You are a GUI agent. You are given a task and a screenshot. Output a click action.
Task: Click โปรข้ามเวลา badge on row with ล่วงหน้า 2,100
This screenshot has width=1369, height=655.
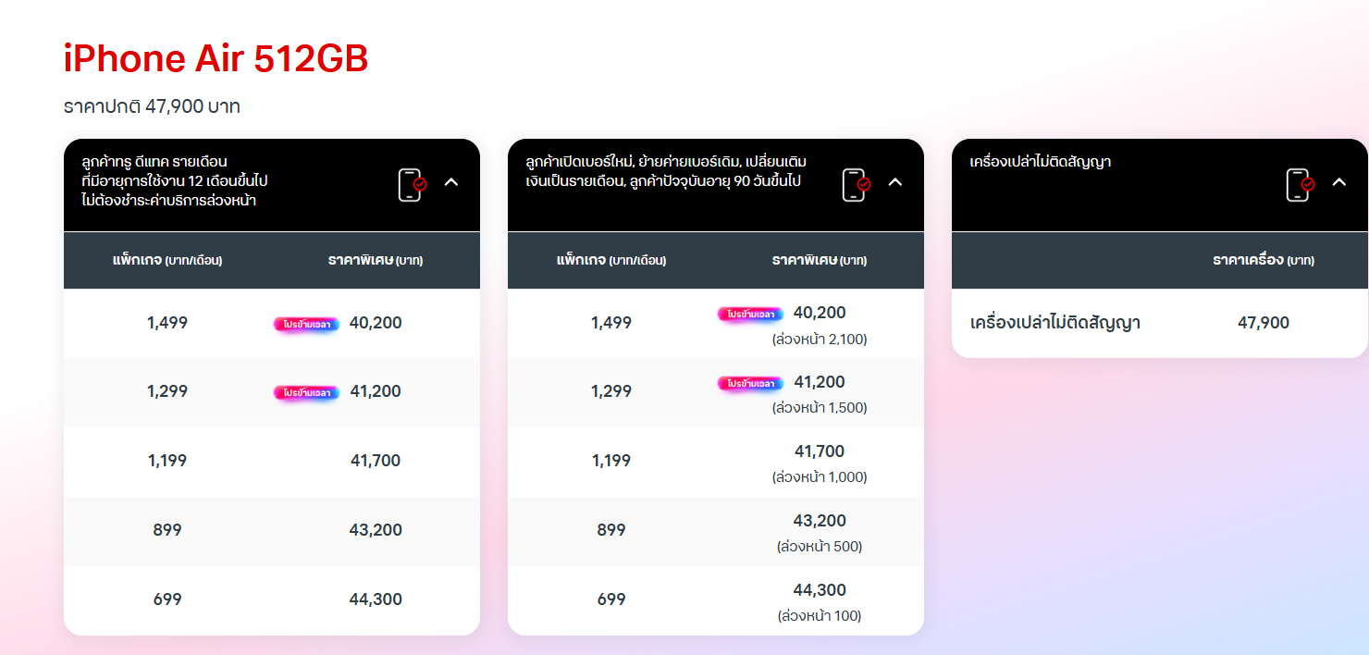click(750, 315)
